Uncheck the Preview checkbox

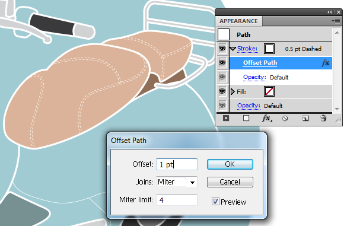[x=215, y=202]
